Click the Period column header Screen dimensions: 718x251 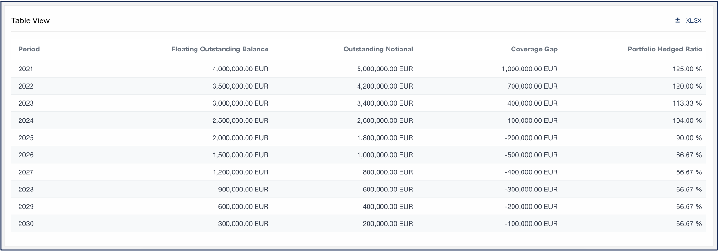point(29,49)
